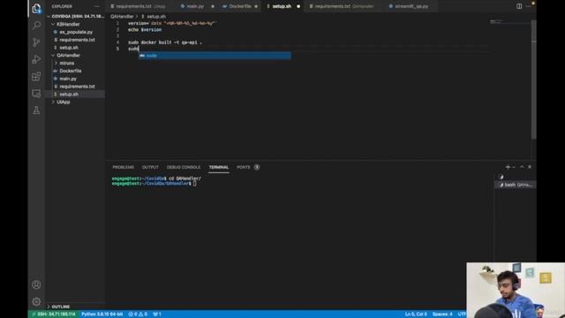Open the Remote Explorer view
Image resolution: width=565 pixels, height=318 pixels.
click(36, 94)
